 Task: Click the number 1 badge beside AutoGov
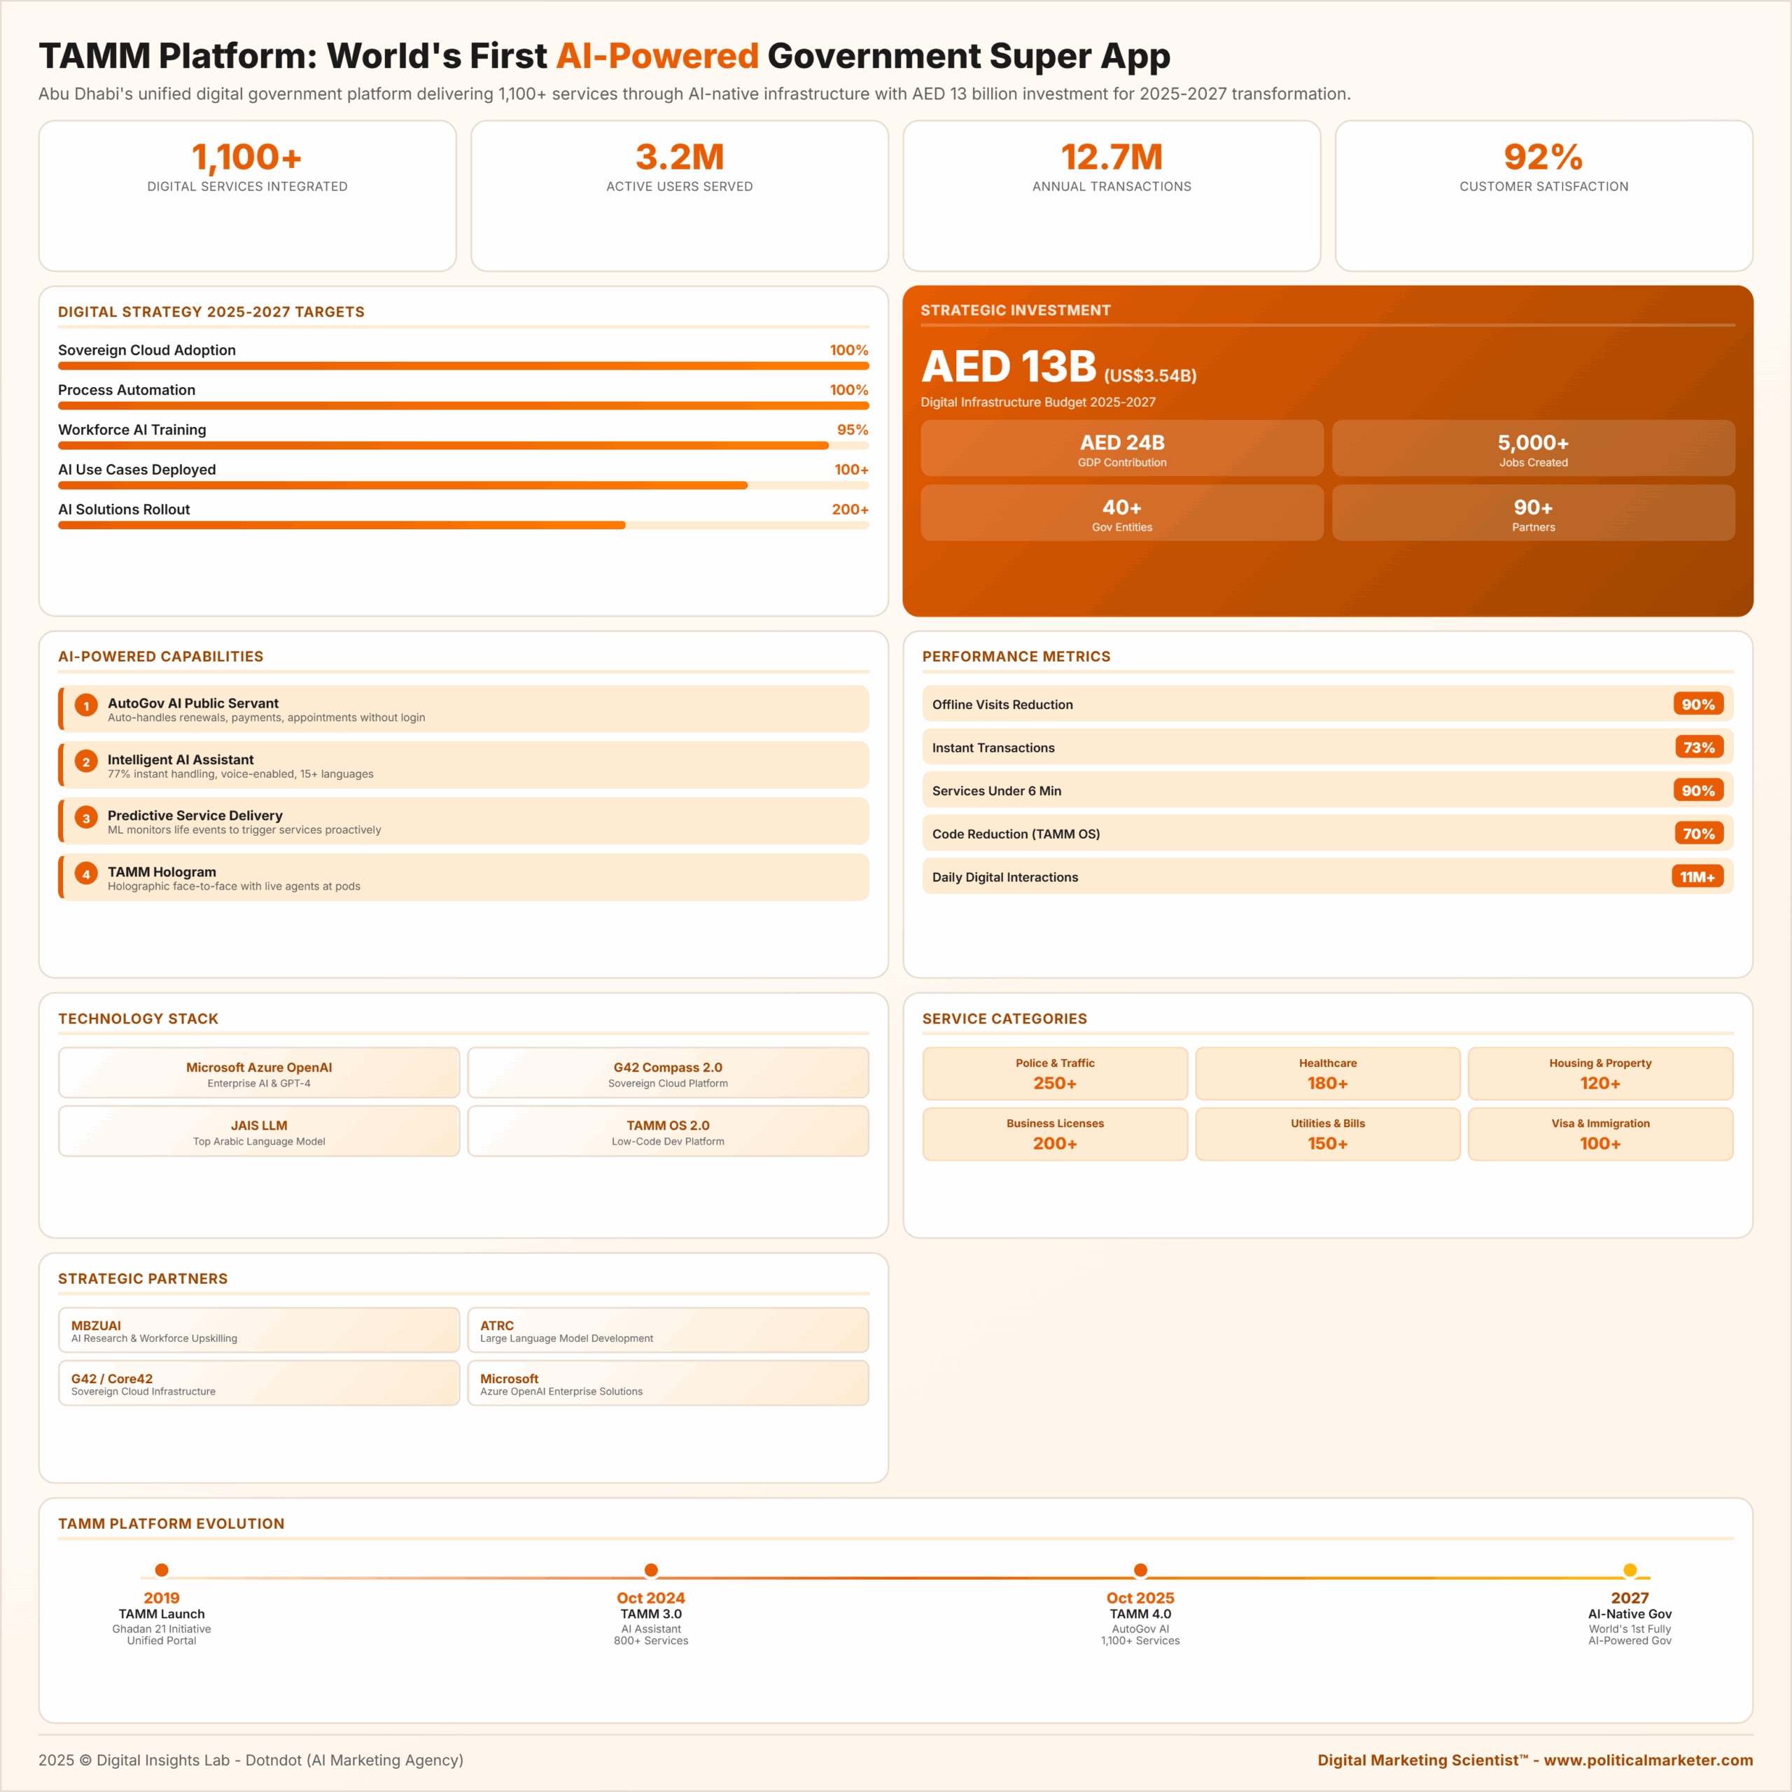[x=86, y=706]
